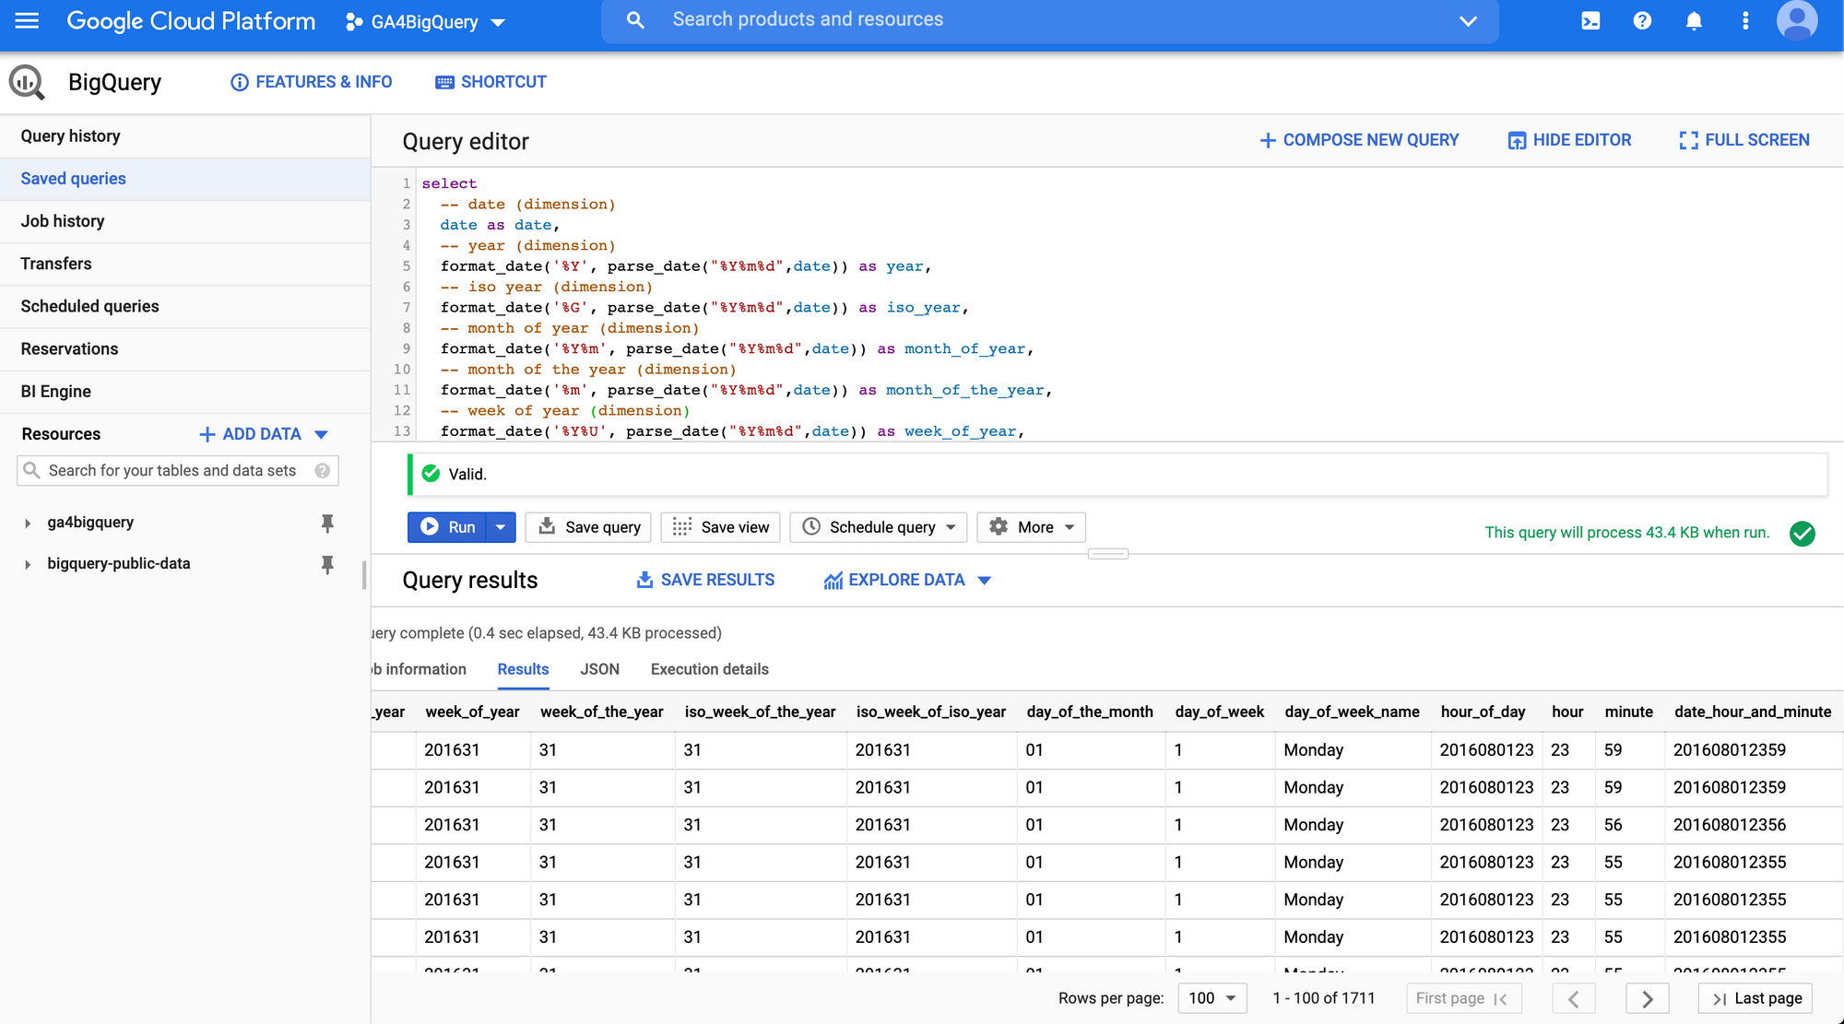The height and width of the screenshot is (1024, 1844).
Task: Click the Shortcut keyboard link
Action: tap(491, 82)
